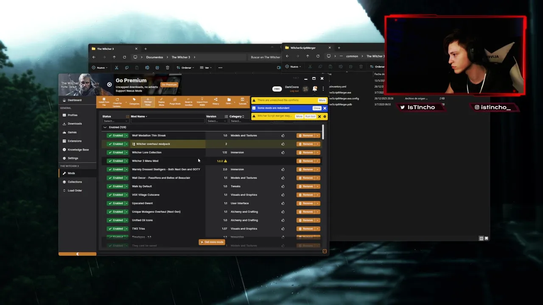Toggle Enabled for Walk by Default
Viewport: 543px width, 305px height.
coord(115,186)
